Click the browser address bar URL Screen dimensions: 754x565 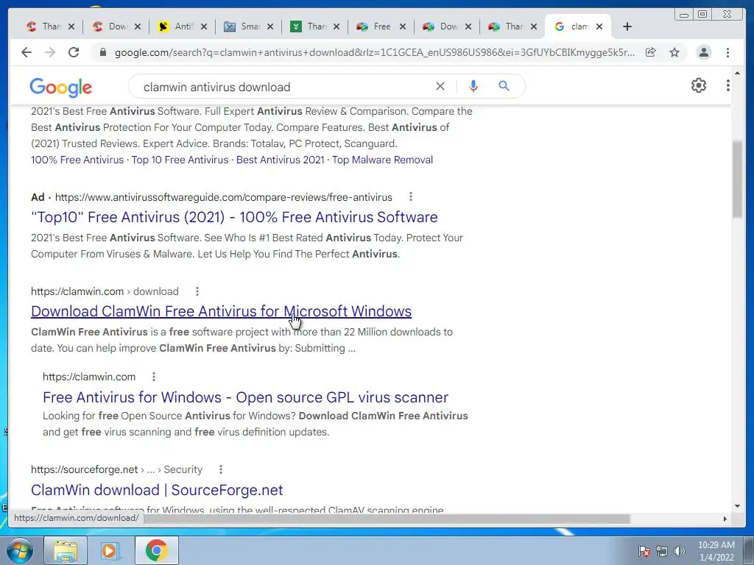[x=375, y=52]
